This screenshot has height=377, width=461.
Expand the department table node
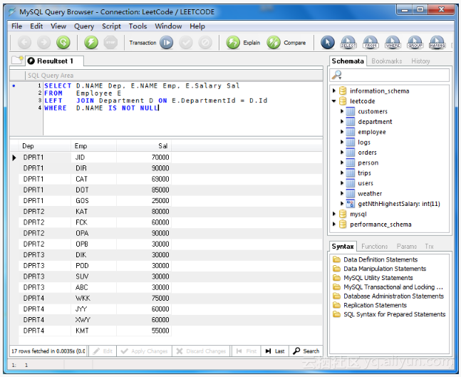pyautogui.click(x=342, y=121)
